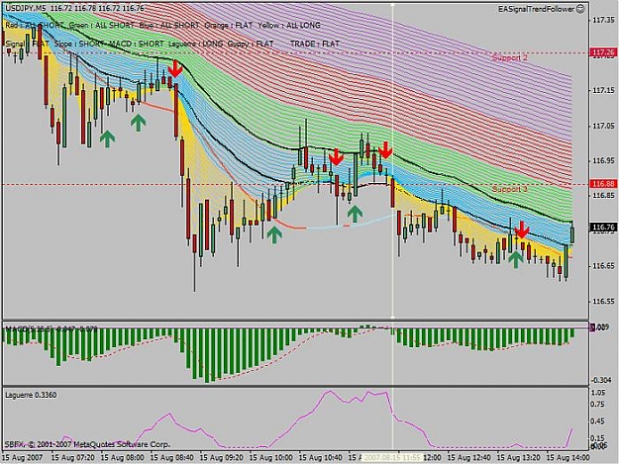Click the 117.15 price scale value
Image resolution: width=619 pixels, height=464 pixels.
[604, 90]
